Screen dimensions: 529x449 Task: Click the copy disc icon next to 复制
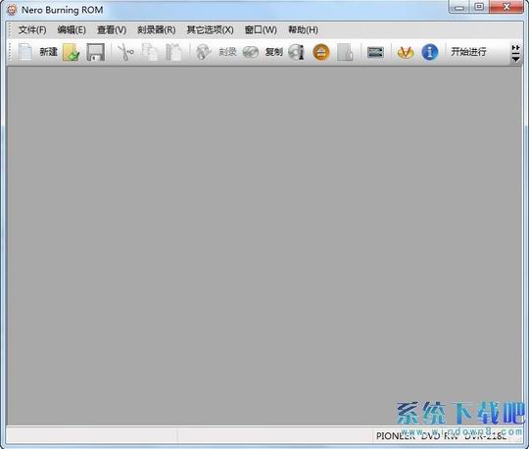(251, 52)
